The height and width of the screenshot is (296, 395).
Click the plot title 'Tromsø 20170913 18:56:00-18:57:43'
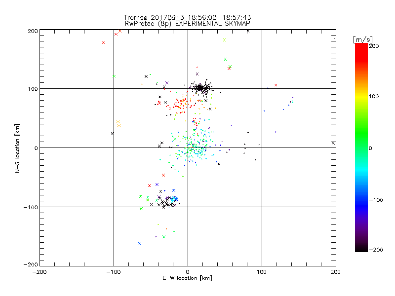(x=187, y=17)
